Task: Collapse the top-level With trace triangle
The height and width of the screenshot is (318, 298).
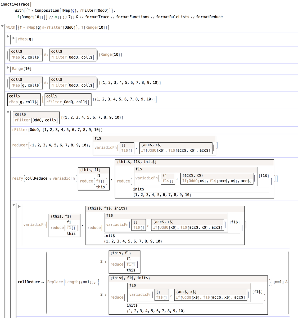Action: click(x=2, y=26)
